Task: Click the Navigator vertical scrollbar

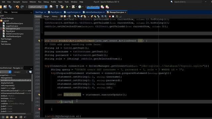Action: click(x=32, y=88)
